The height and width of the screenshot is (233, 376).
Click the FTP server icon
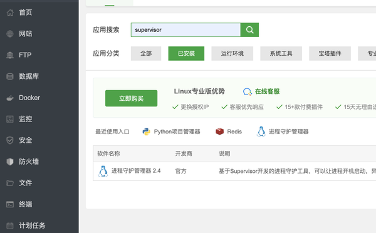pyautogui.click(x=10, y=55)
